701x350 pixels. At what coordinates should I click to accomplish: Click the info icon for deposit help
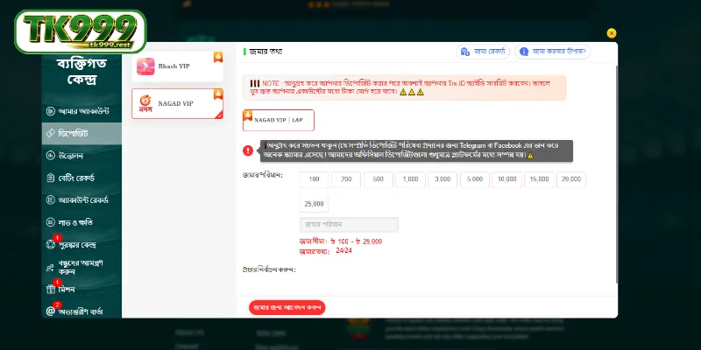tap(524, 52)
